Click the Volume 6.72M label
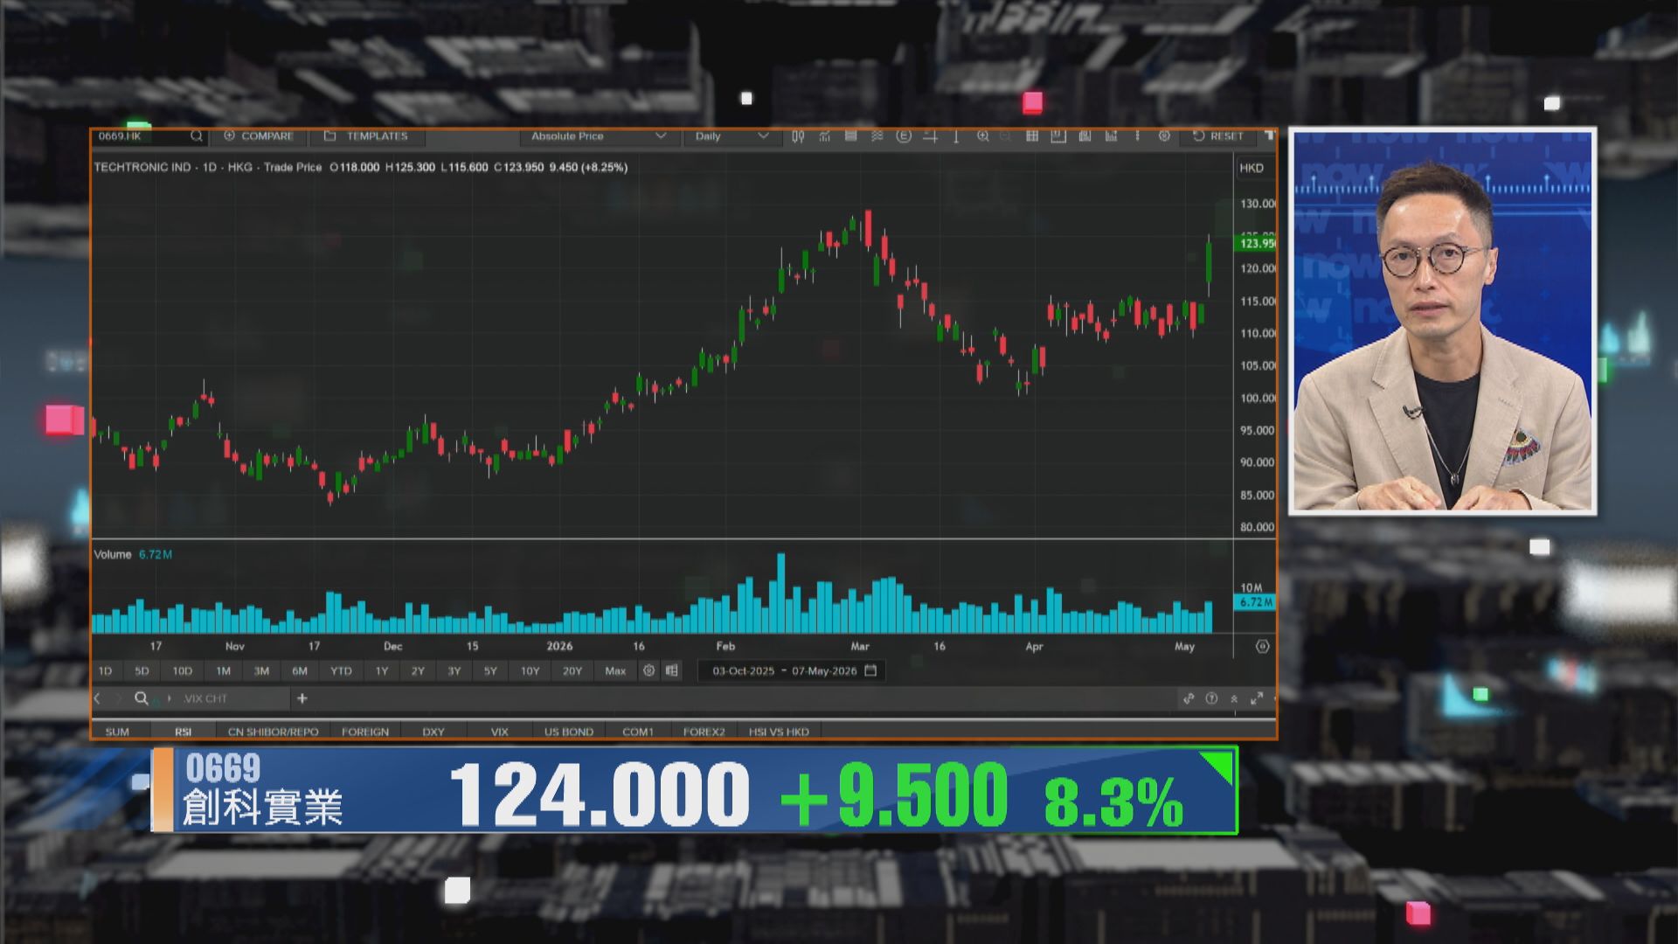Viewport: 1678px width, 944px height. click(x=133, y=554)
